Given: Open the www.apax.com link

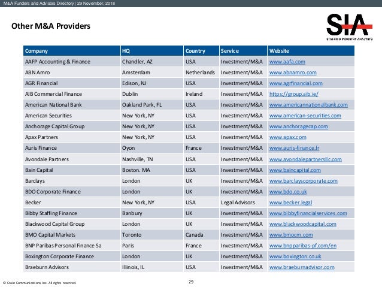Looking at the screenshot, I should [288, 137].
